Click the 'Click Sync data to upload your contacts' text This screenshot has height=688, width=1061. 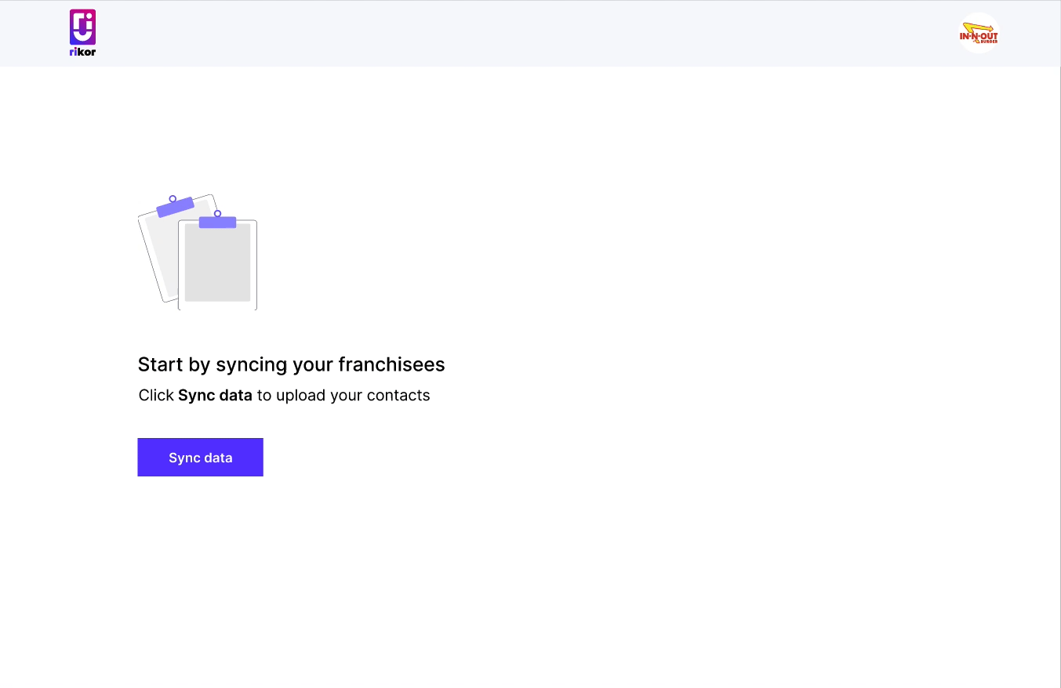click(284, 395)
